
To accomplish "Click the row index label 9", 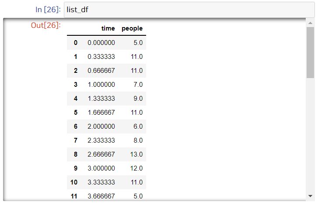I will pos(76,168).
